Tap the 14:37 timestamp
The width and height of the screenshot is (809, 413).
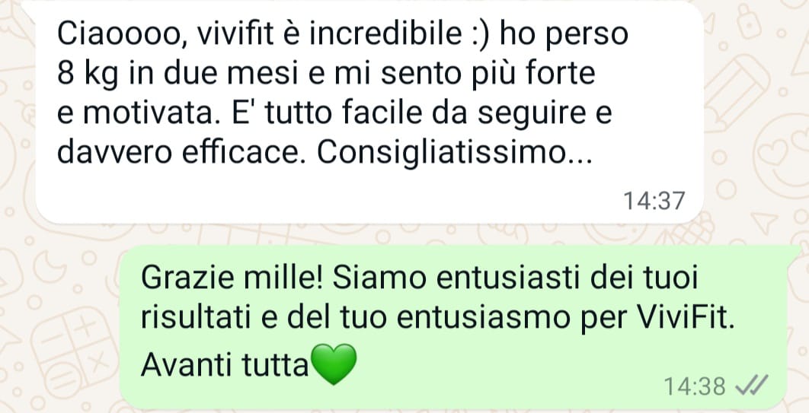pyautogui.click(x=654, y=201)
